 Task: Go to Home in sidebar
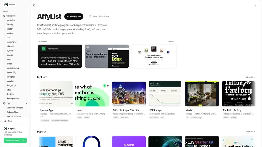(x=15, y=121)
